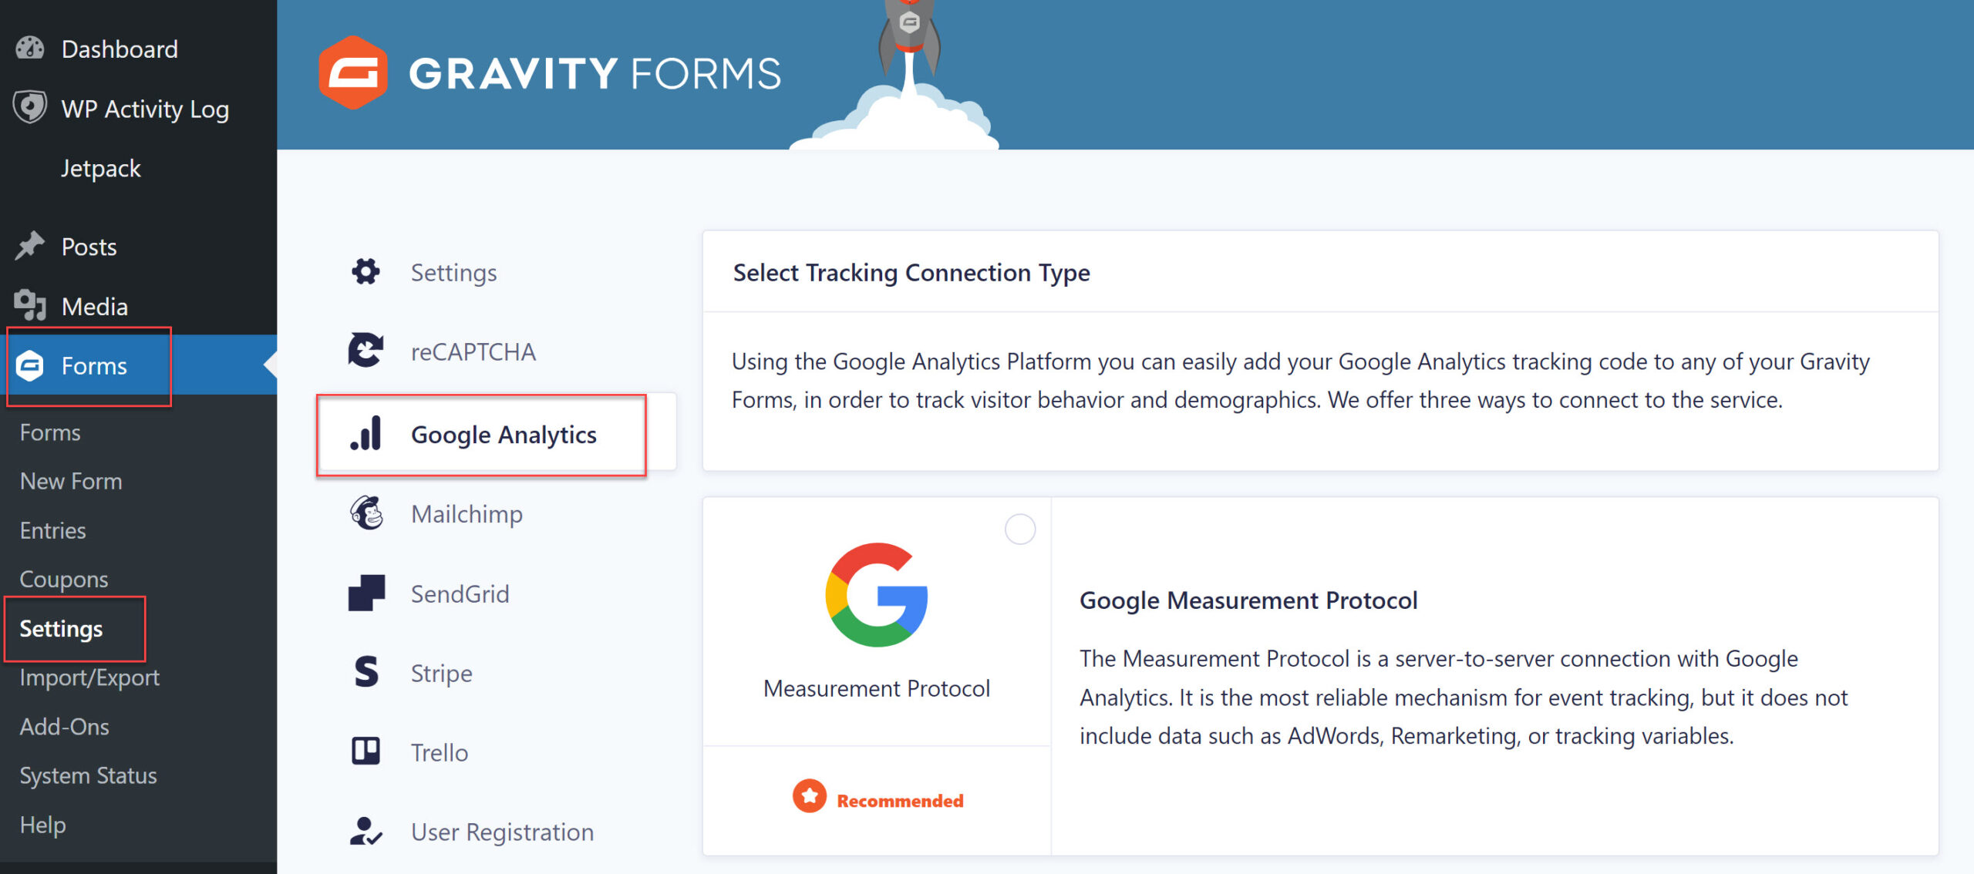Click the Stripe S icon
Viewport: 1974px width, 874px height.
tap(366, 672)
